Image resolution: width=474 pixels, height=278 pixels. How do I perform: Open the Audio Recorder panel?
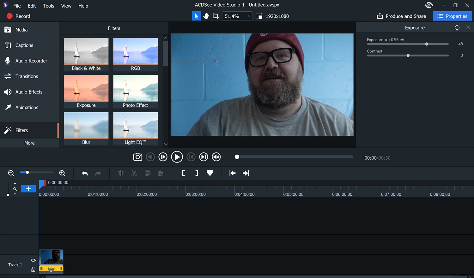click(31, 61)
